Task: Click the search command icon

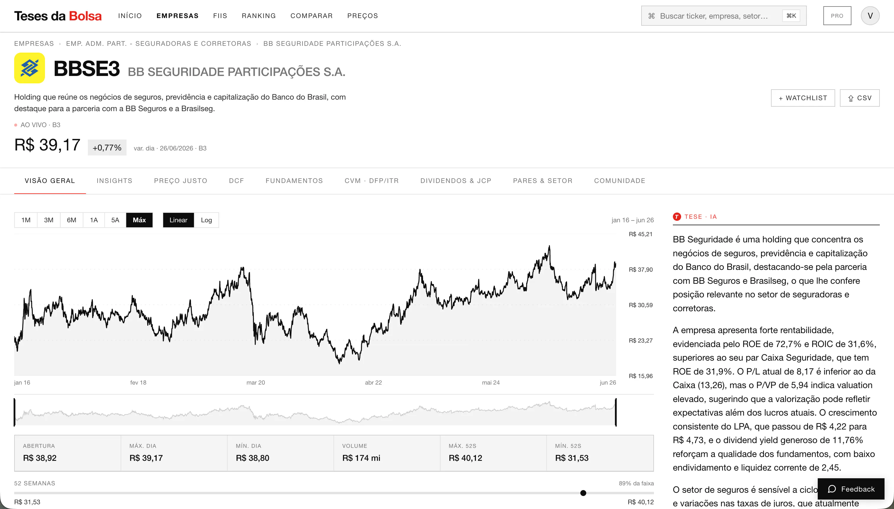Action: 651,16
